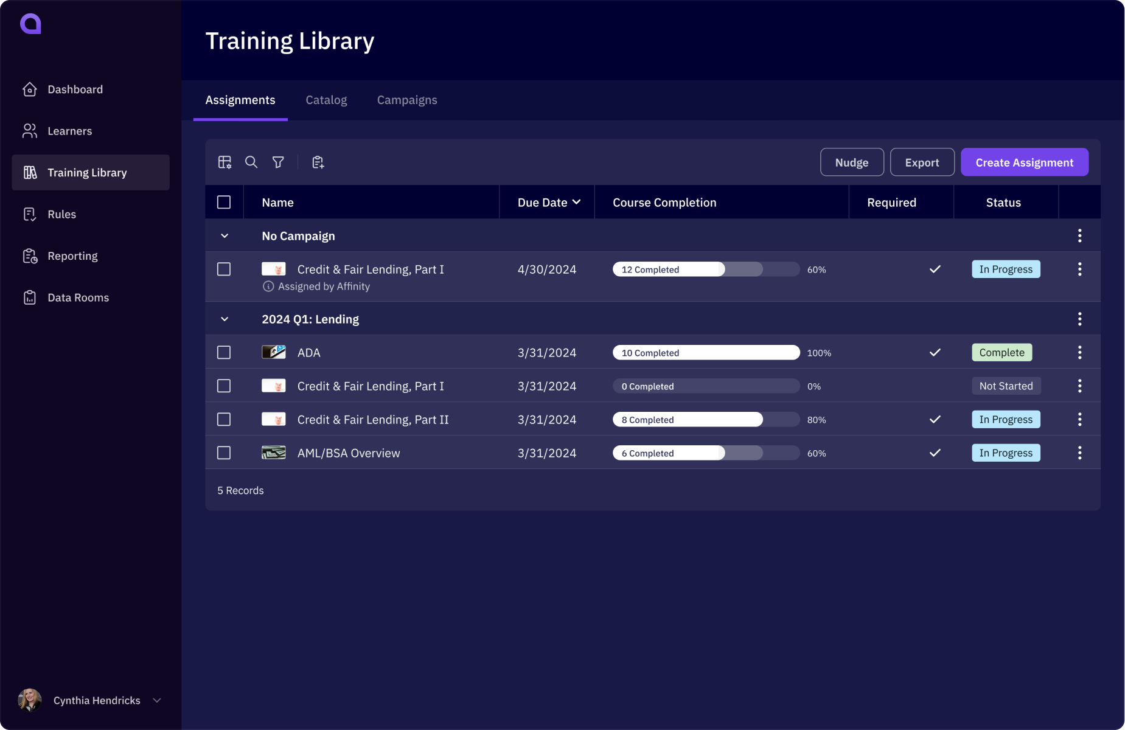The width and height of the screenshot is (1125, 730).
Task: Collapse the No Campaign group
Action: tap(225, 235)
